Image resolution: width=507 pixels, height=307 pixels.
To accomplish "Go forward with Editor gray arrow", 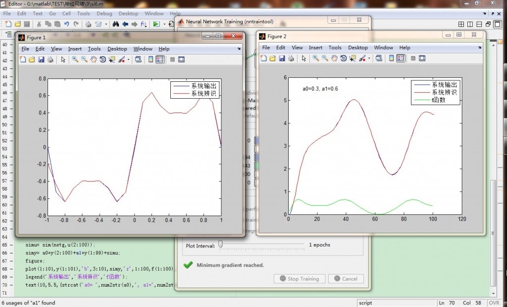I will (134, 24).
